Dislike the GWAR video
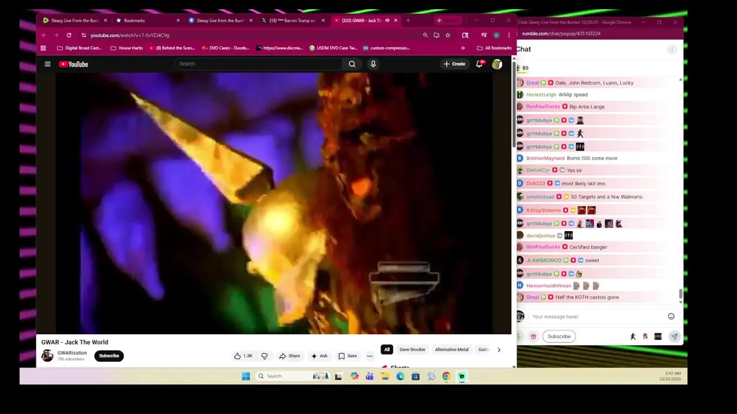The image size is (737, 414). pos(264,356)
